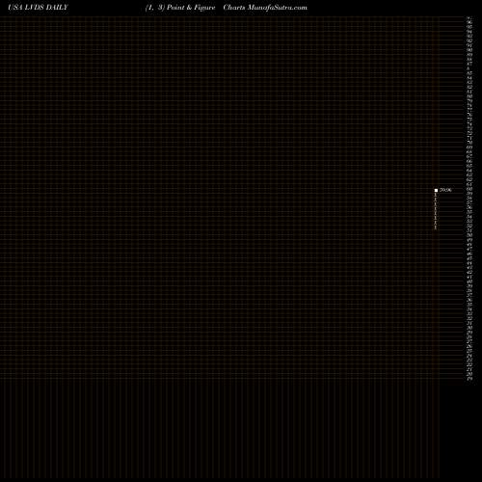Click the 51 price axis label
The width and height of the screenshot is (482, 482).
(469, 230)
